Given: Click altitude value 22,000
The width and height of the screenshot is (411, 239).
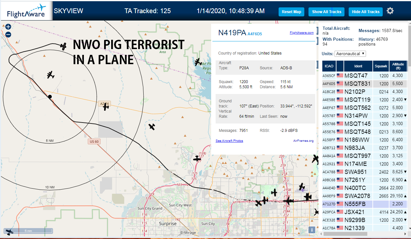Looking at the screenshot, I should point(396,188).
